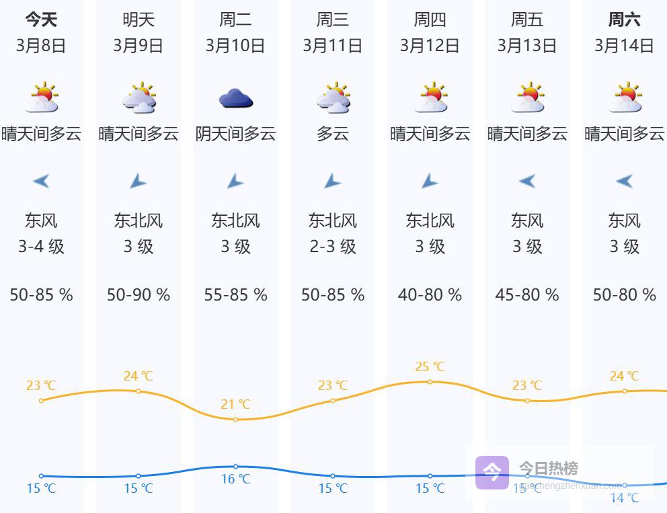Click the 40-80 % humidity value
The height and width of the screenshot is (513, 667).
pos(430,294)
